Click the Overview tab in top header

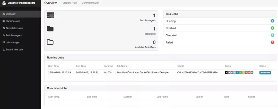point(50,3)
